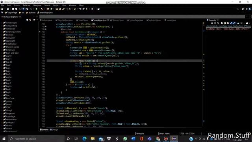The height and width of the screenshot is (142, 252).
Task: Click the LoginPage breadcrumb segment
Action: (x=11, y=13)
